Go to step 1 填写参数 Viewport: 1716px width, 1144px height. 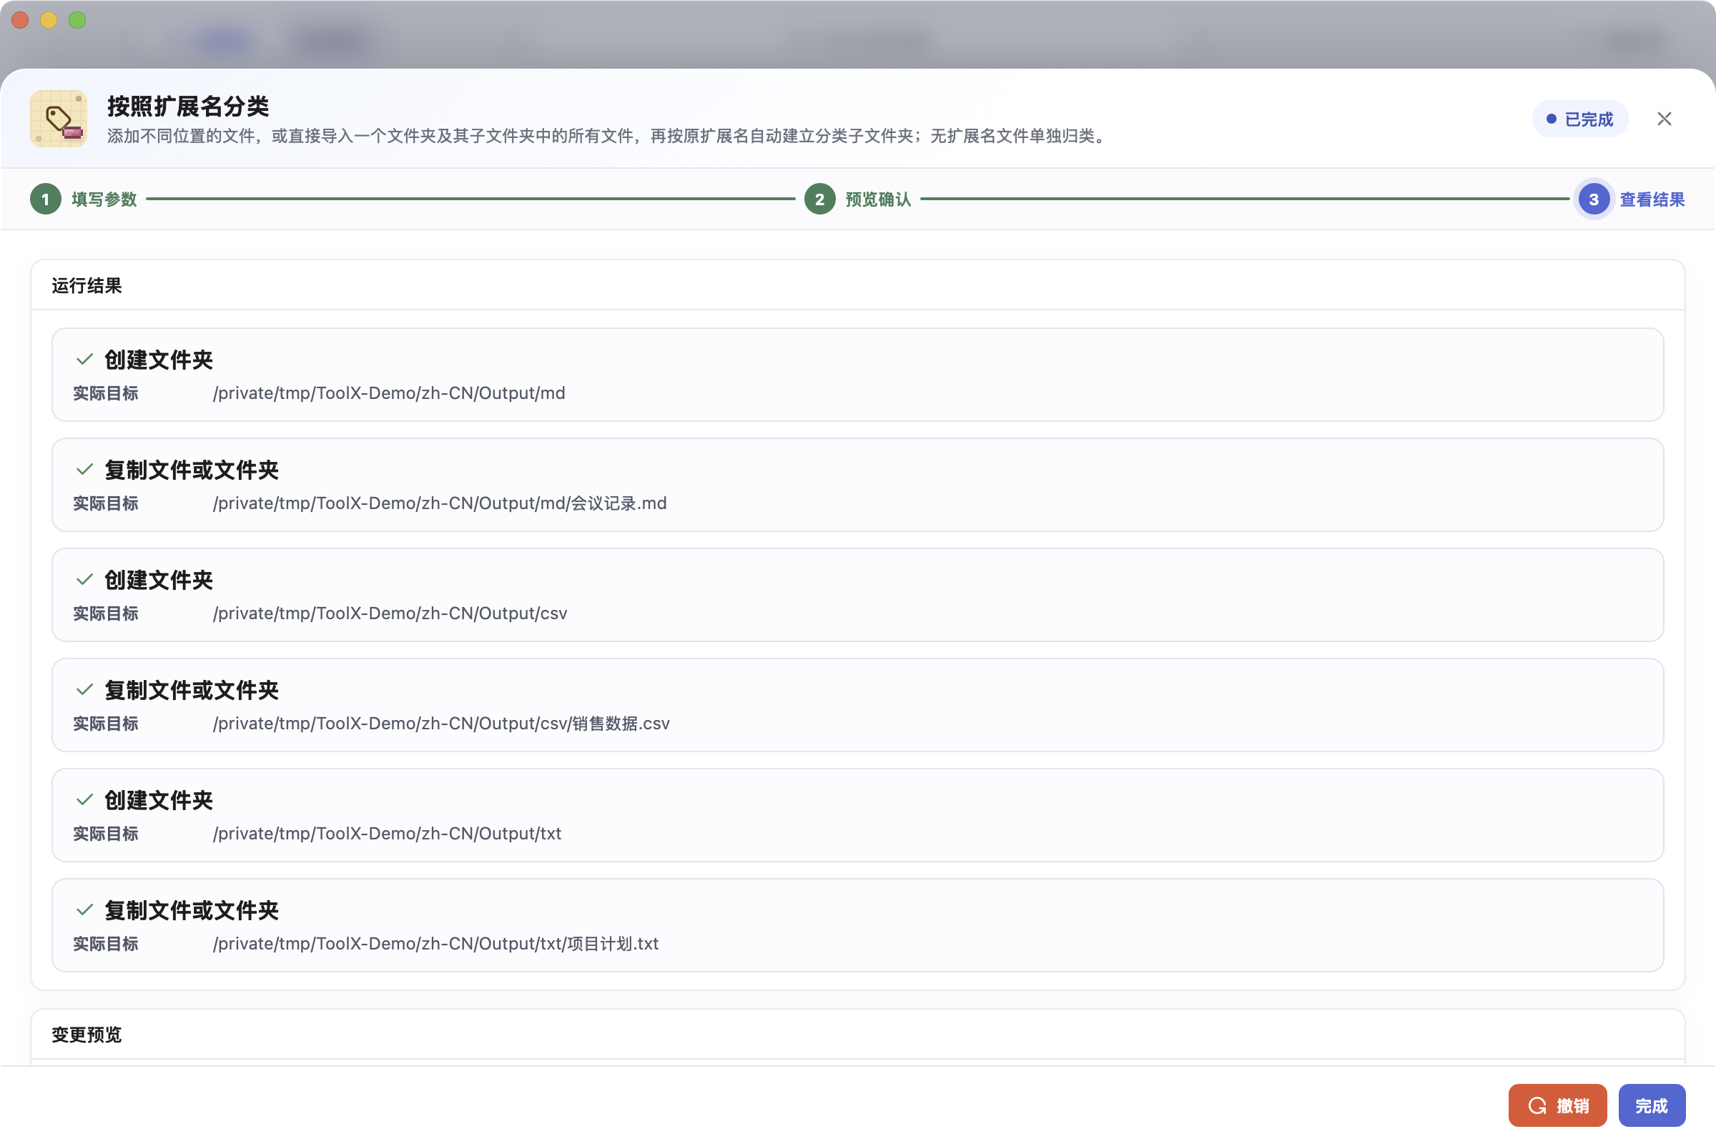[84, 199]
